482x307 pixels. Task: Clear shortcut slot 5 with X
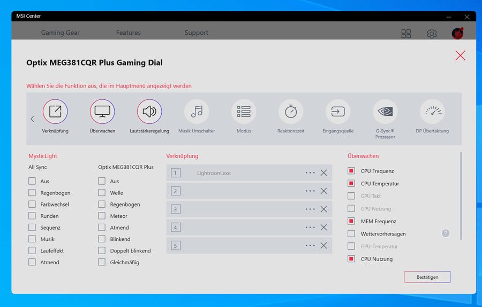click(x=323, y=246)
